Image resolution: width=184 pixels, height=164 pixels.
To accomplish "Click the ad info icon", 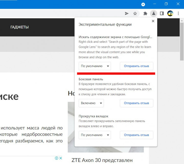I will [x=56, y=158].
